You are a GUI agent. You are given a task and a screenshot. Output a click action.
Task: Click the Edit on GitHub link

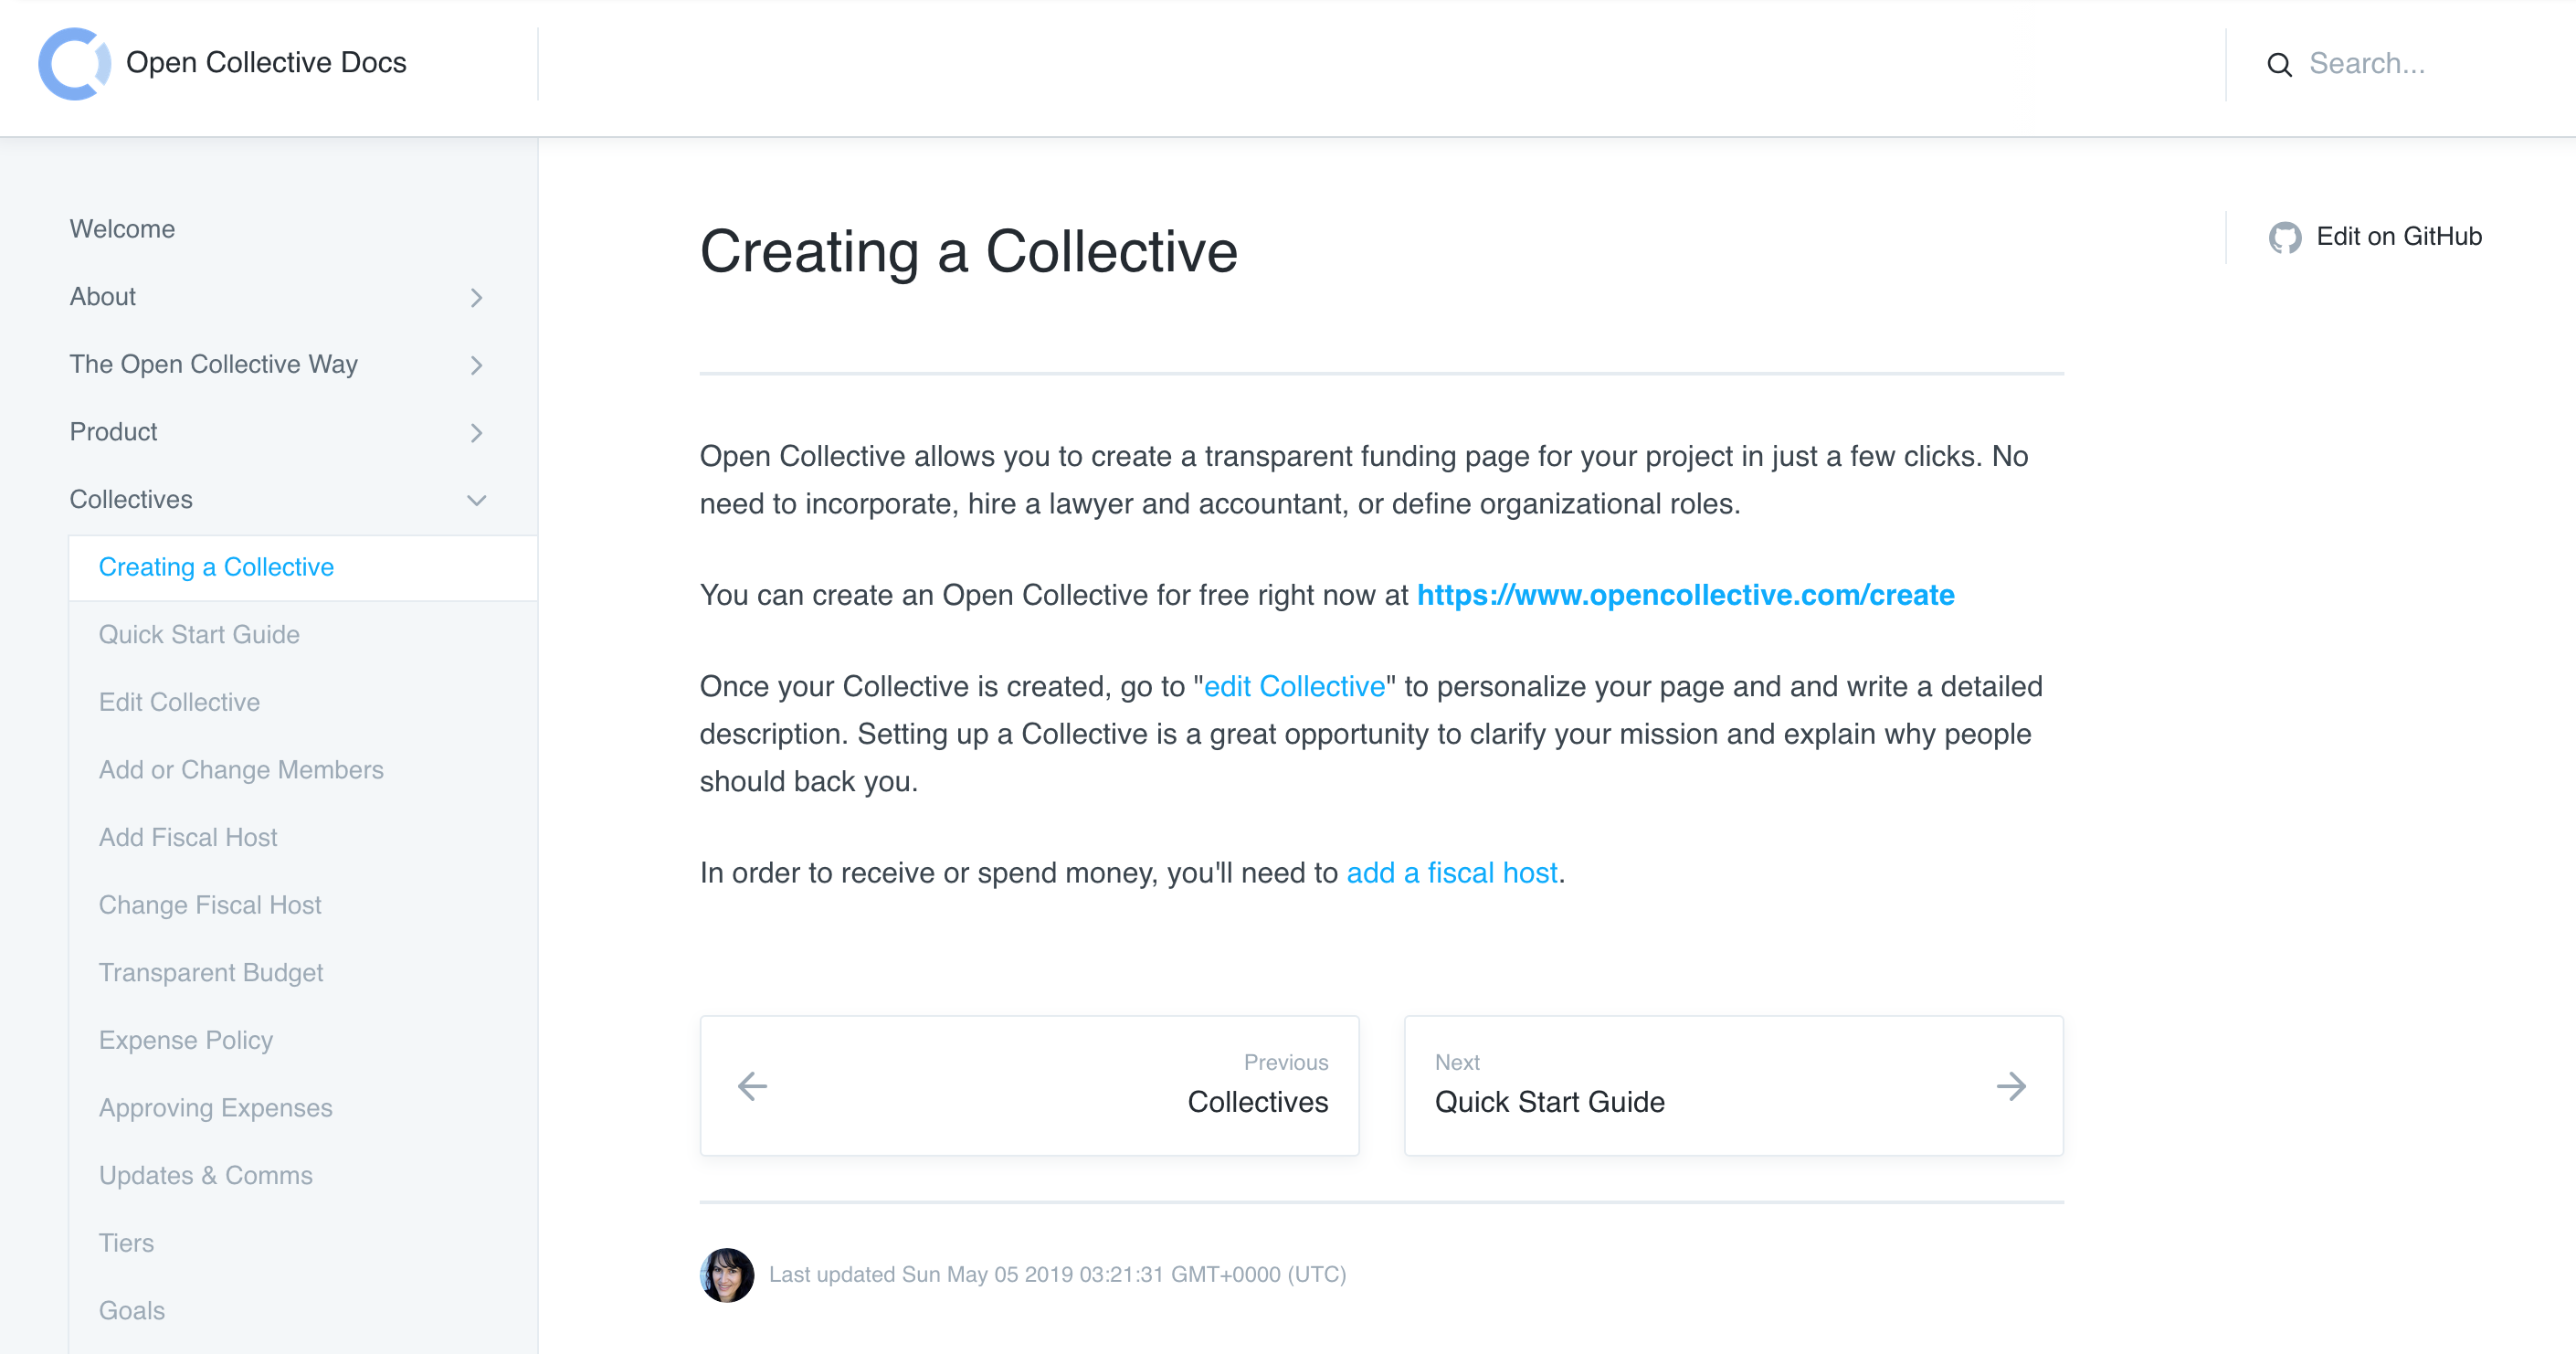point(2400,237)
